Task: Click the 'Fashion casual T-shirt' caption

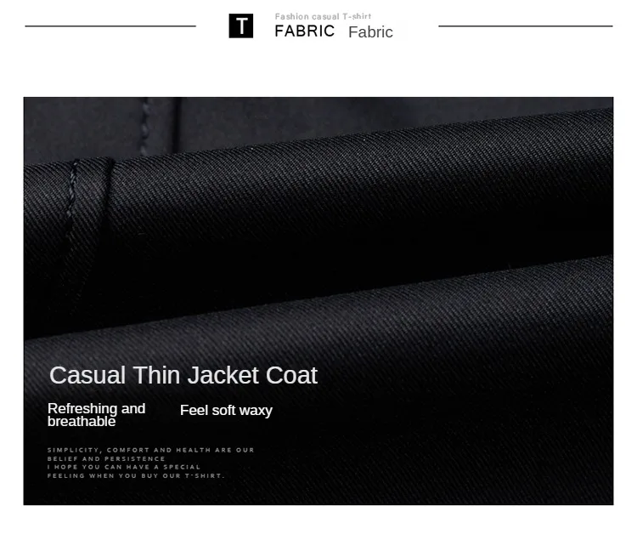Action: tap(323, 17)
